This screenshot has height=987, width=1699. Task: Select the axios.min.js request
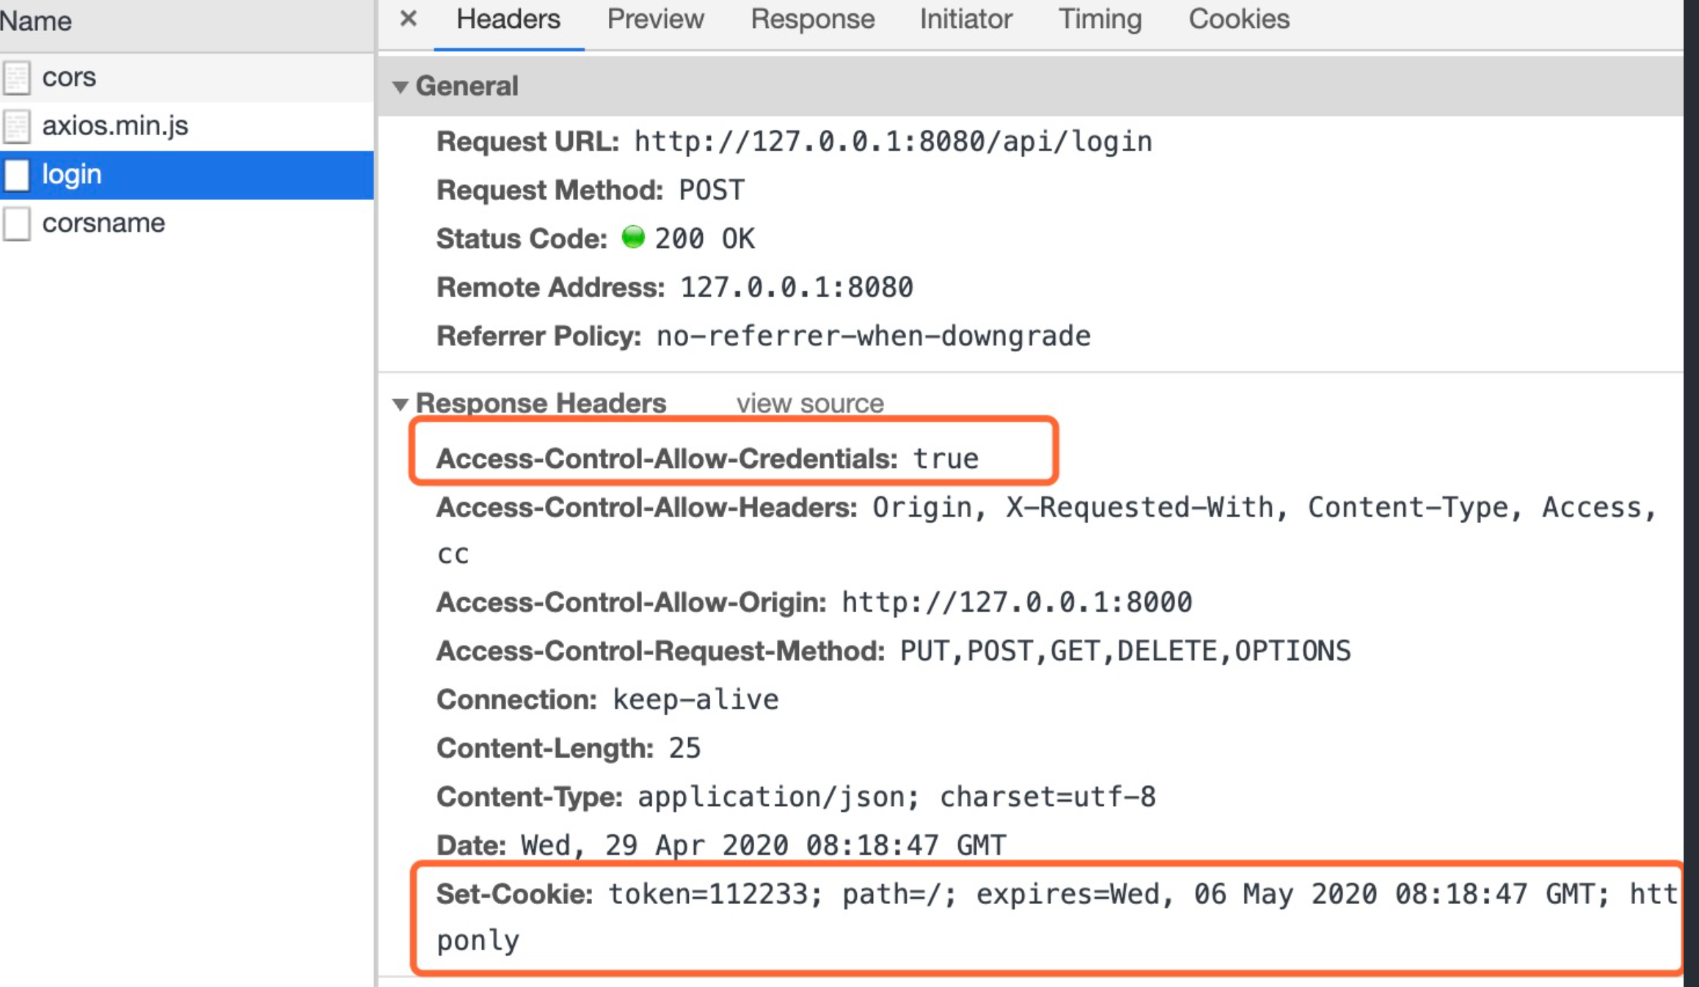coord(115,126)
